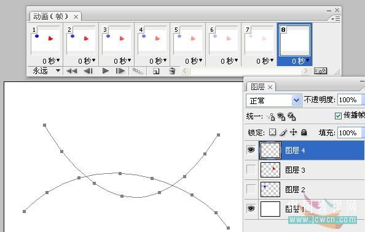Open frame 5 delay dropdown 0秒
Screen dimensions: 365x232
coord(194,61)
